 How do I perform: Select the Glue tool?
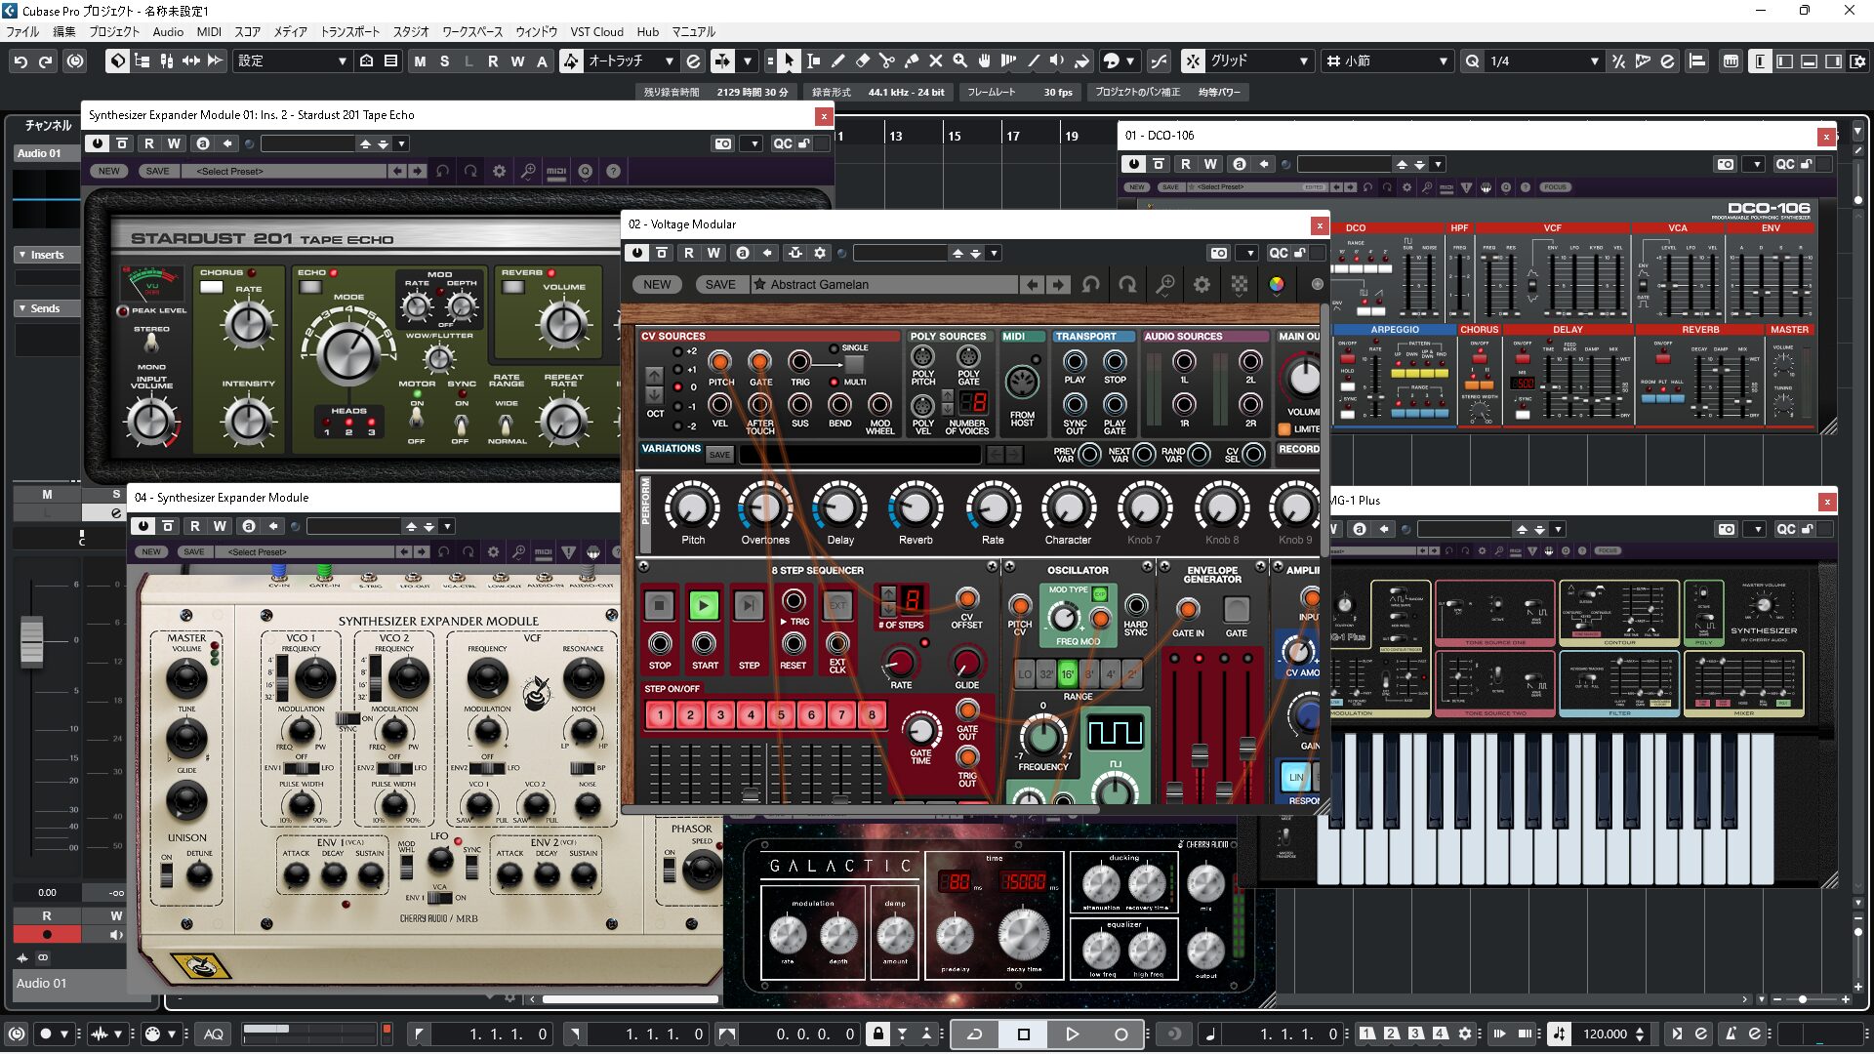(x=911, y=61)
